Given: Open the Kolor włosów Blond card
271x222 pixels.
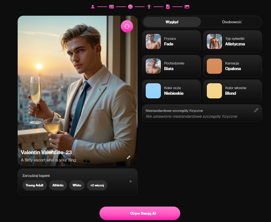Looking at the screenshot, I should (232, 91).
